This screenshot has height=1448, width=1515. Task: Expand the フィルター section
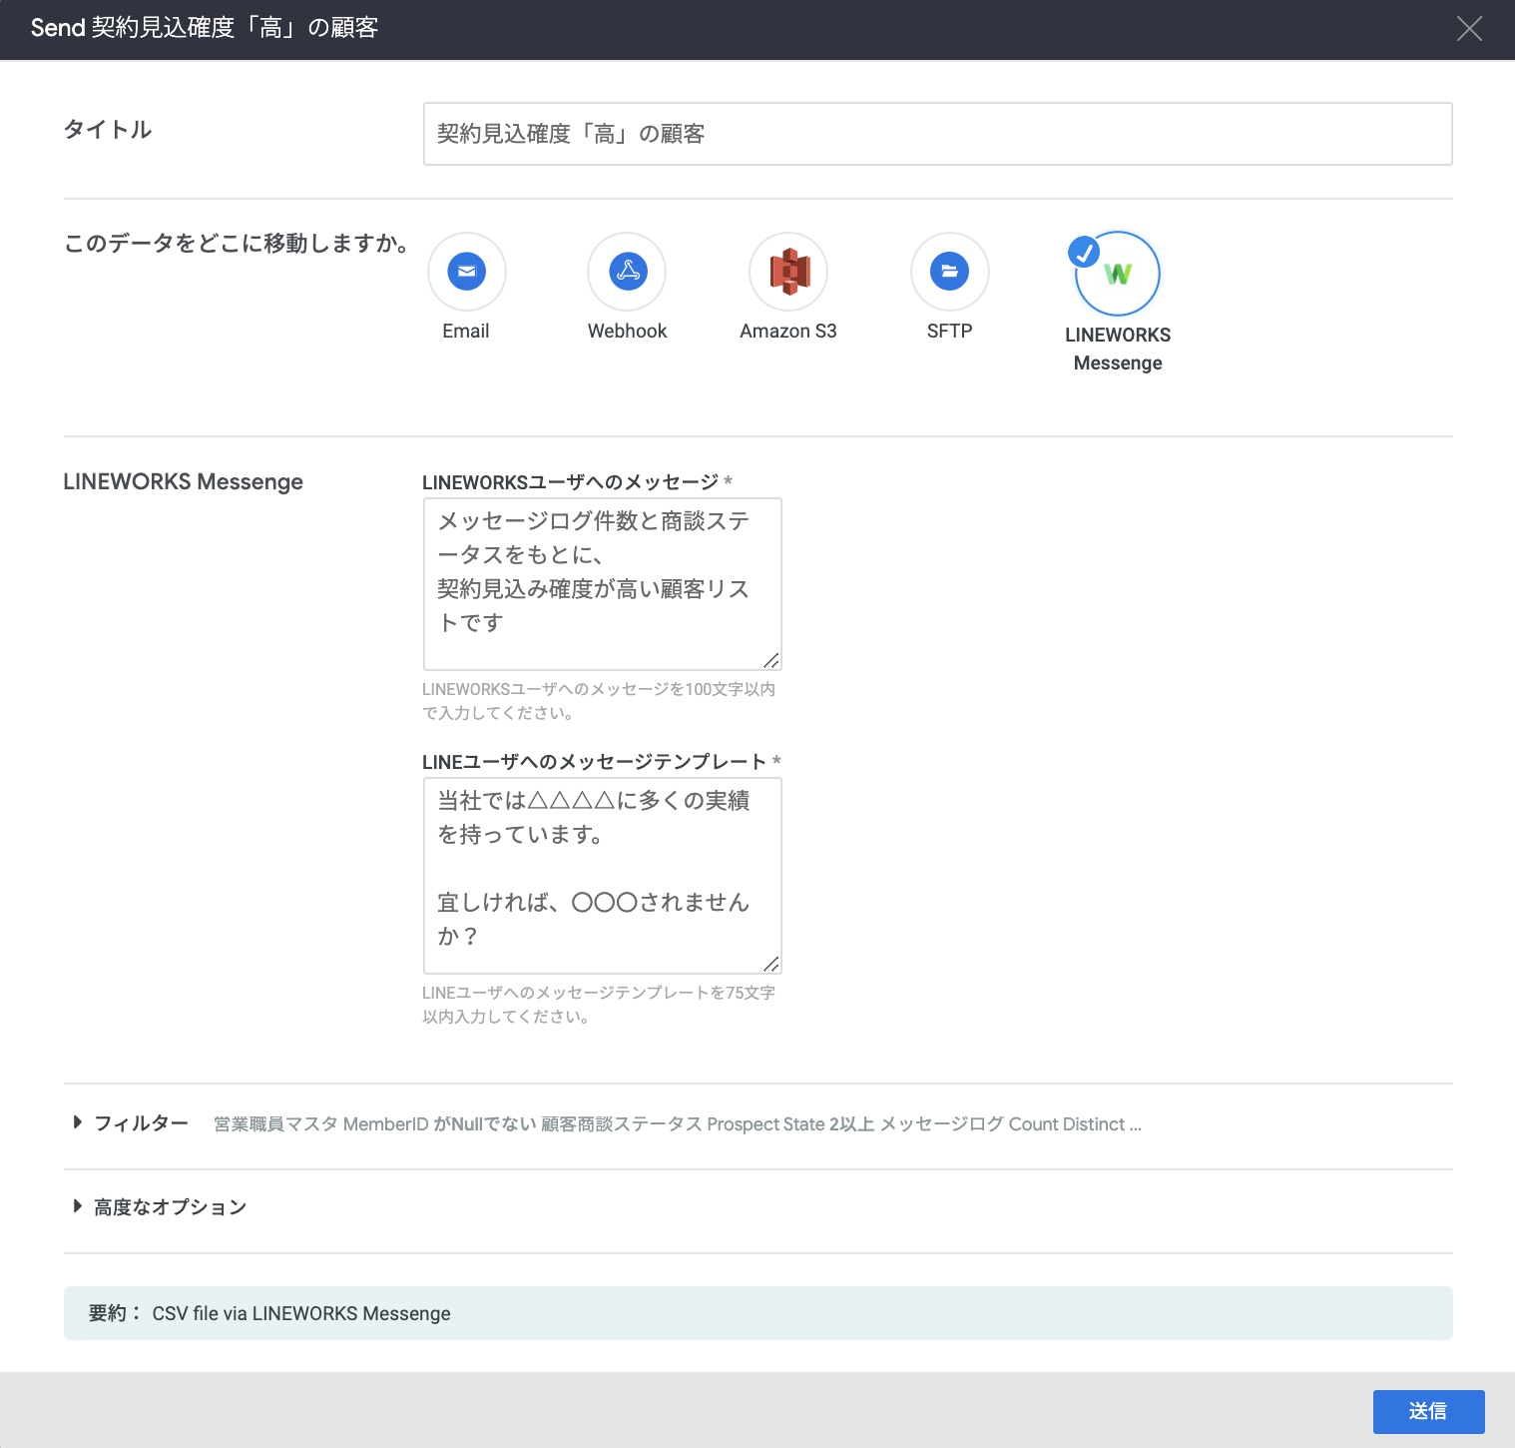tap(130, 1123)
